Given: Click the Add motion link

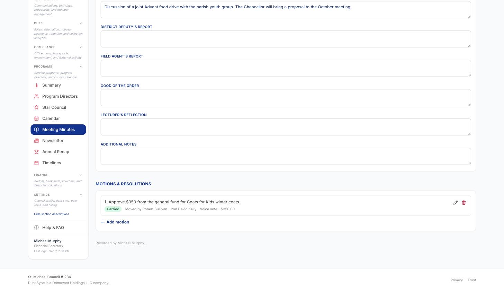Looking at the screenshot, I should click(x=115, y=222).
